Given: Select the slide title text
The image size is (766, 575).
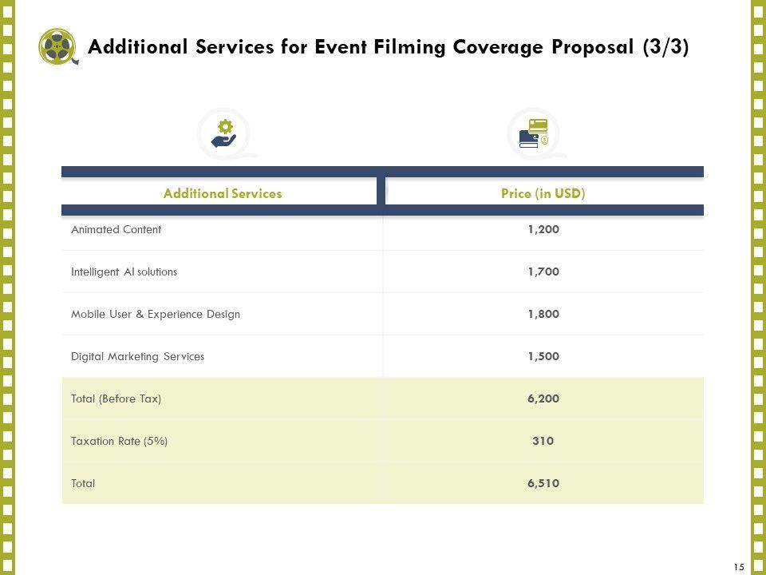Looking at the screenshot, I should point(389,47).
